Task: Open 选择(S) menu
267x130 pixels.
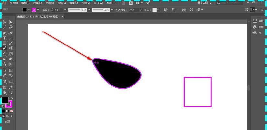Action: pyautogui.click(x=62, y=3)
